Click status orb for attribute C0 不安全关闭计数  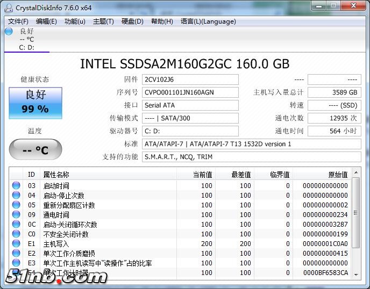pyautogui.click(x=16, y=234)
